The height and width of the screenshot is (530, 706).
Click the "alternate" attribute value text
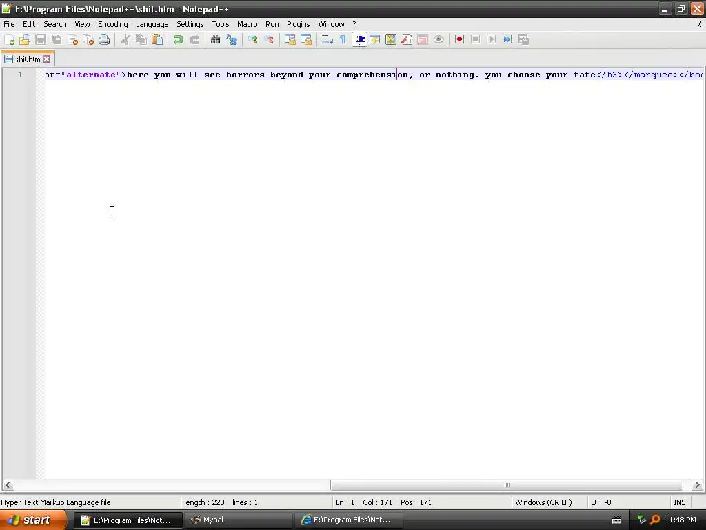click(x=91, y=75)
